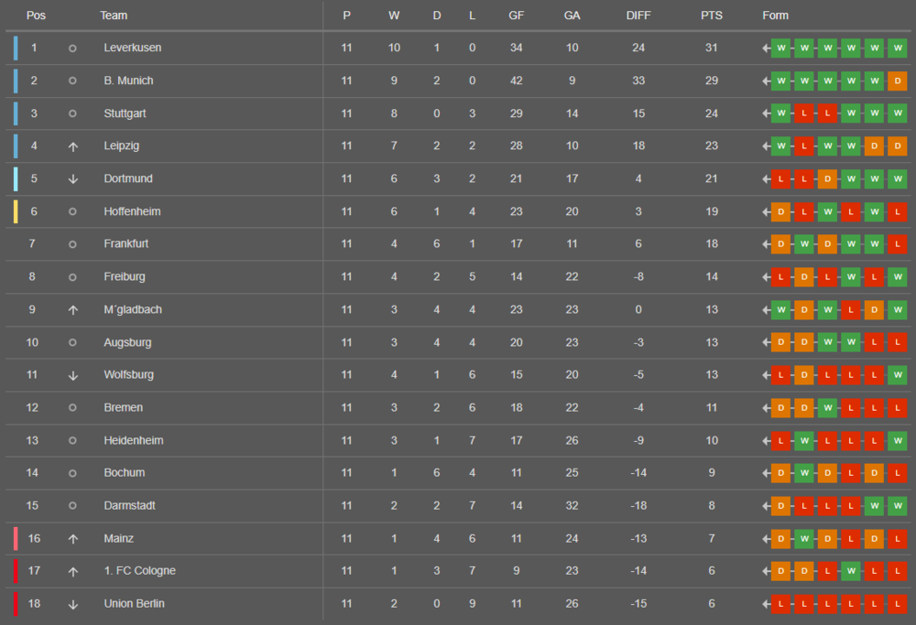Click the orange D form badge for B. Munich
916x625 pixels.
[x=898, y=81]
